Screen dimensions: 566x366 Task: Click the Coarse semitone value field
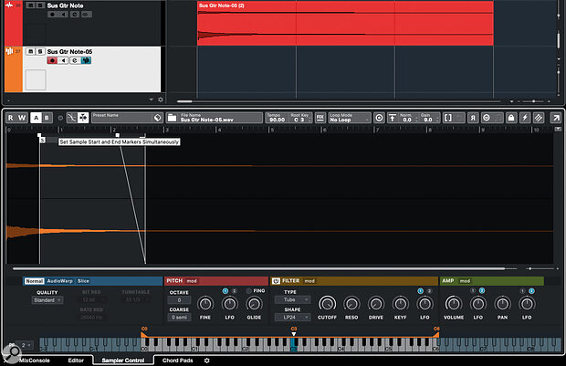click(179, 318)
